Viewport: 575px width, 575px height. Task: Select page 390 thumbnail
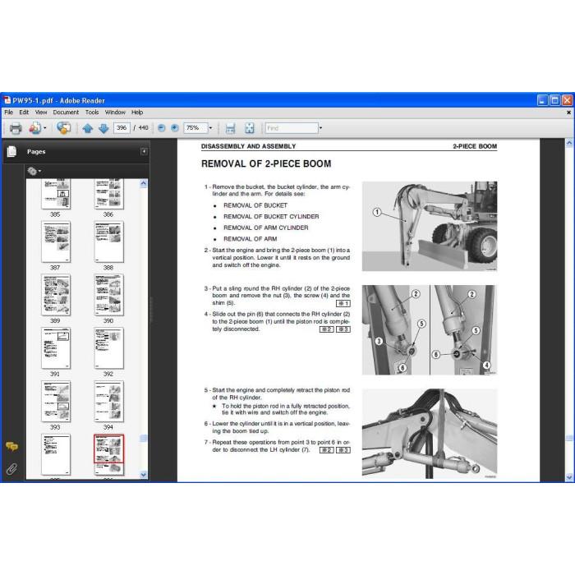click(x=109, y=295)
